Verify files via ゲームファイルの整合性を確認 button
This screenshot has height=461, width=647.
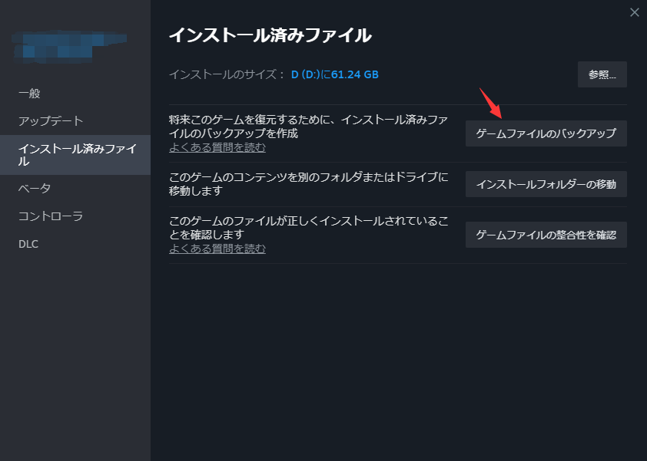coord(546,235)
